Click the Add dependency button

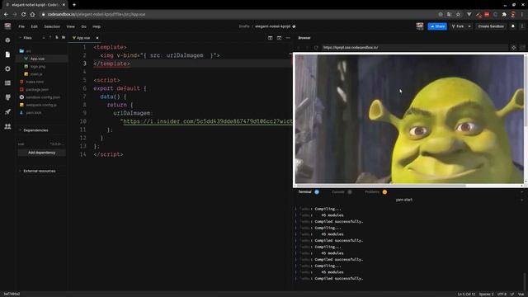coord(42,153)
